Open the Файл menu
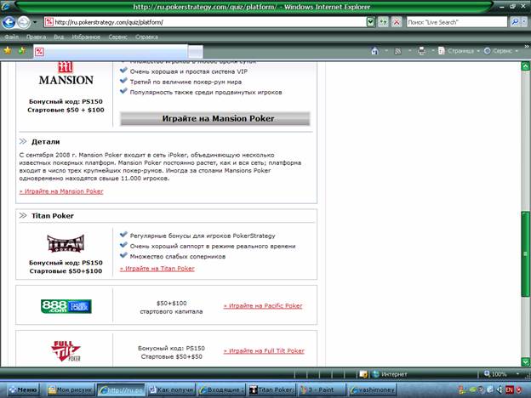Image resolution: width=531 pixels, height=398 pixels. [12, 37]
